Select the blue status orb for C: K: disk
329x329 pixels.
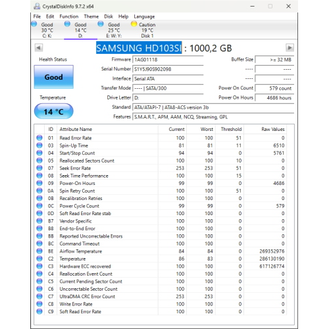[x=34, y=24]
